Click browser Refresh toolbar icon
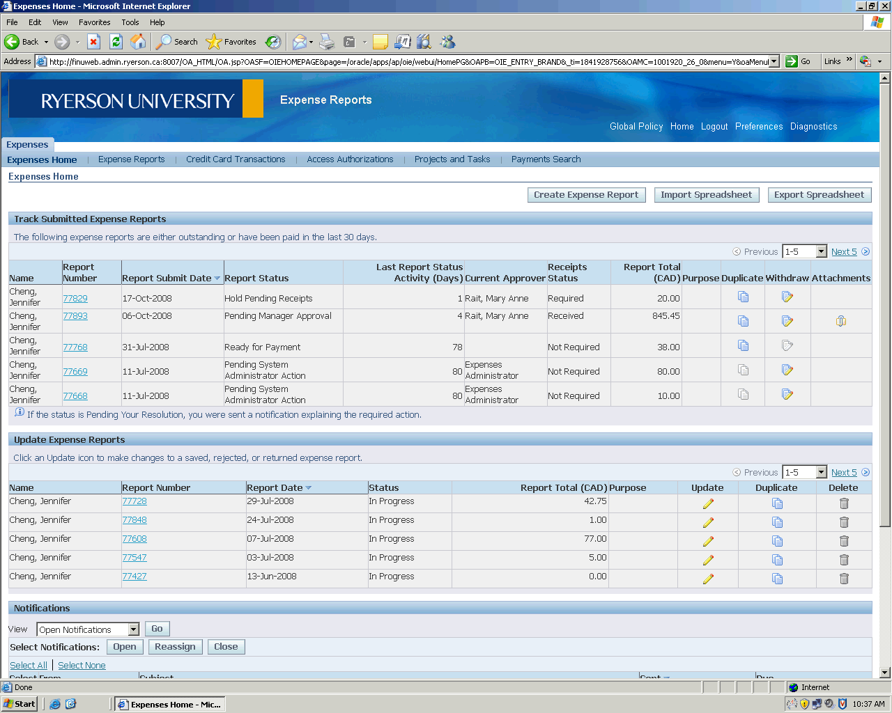Viewport: 892px width, 713px height. pyautogui.click(x=116, y=42)
